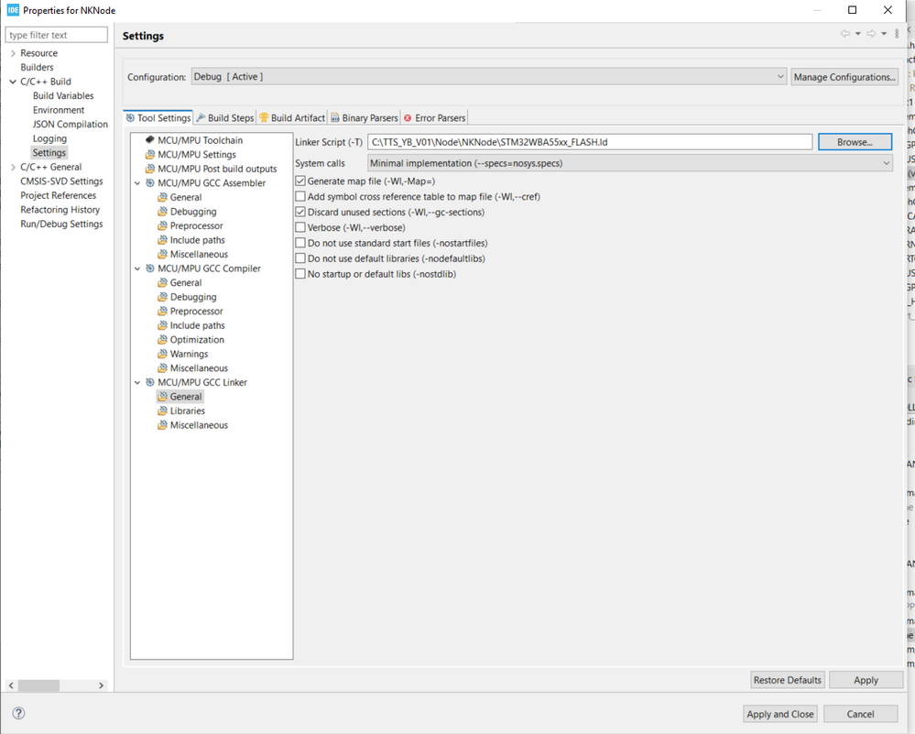
Task: Open back history dropdown arrow
Action: click(858, 34)
